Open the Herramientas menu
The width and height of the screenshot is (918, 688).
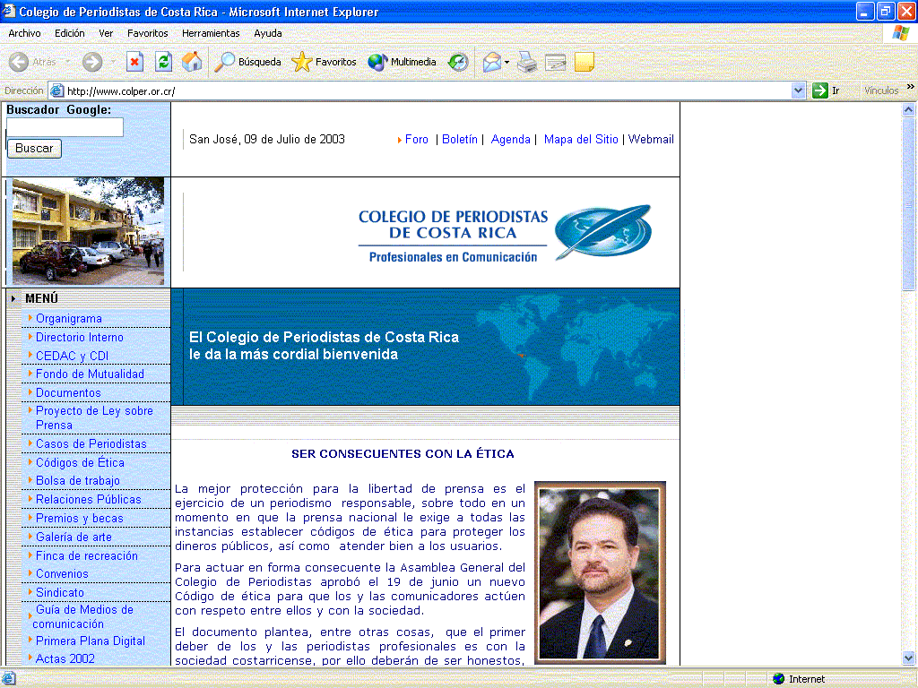tap(211, 33)
